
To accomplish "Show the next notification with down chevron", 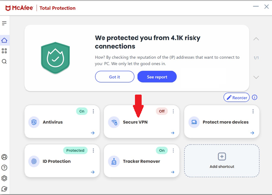I will (x=256, y=77).
